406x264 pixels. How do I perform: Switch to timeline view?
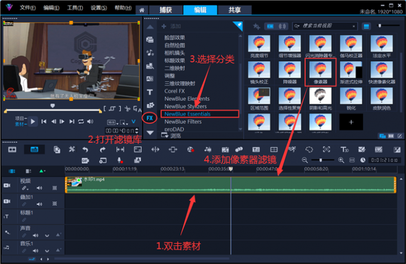tap(34, 149)
